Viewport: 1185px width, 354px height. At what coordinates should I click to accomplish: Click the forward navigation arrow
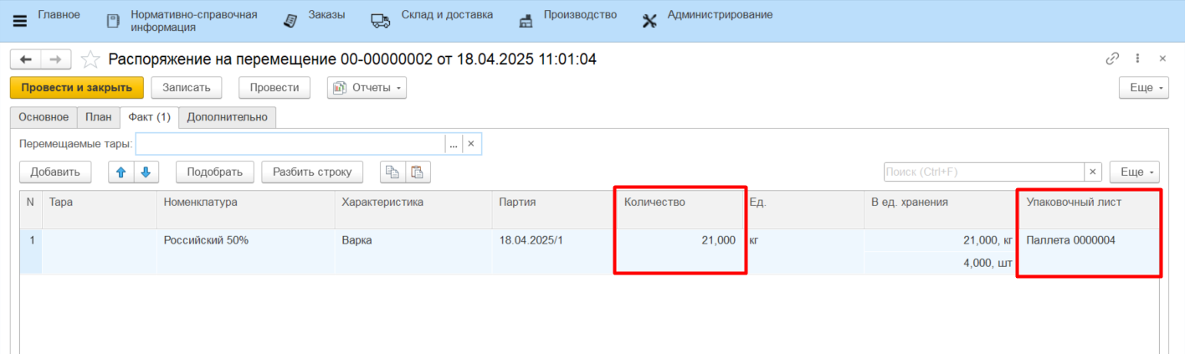click(x=56, y=59)
